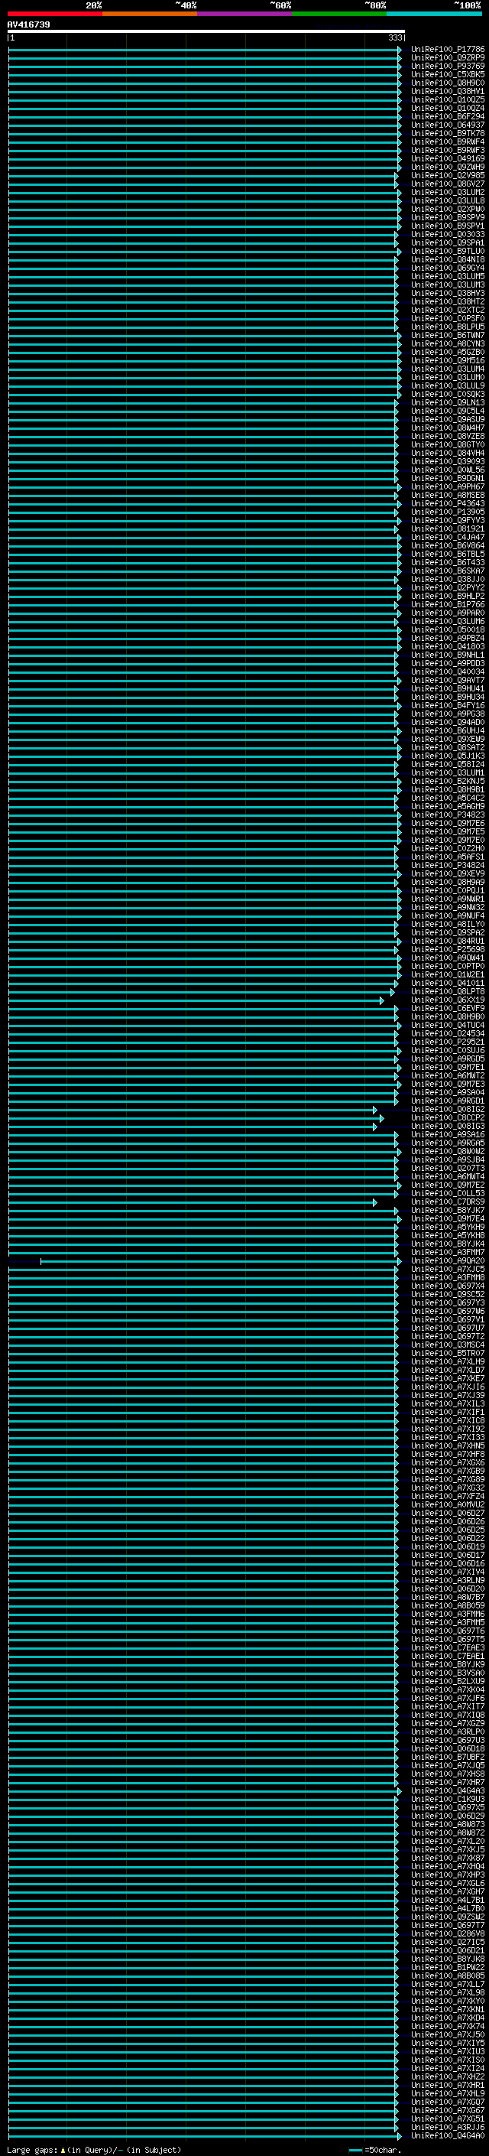Select the UniRef100_Q08IG2 hit label
This screenshot has height=2156, width=489.
coord(448,1110)
